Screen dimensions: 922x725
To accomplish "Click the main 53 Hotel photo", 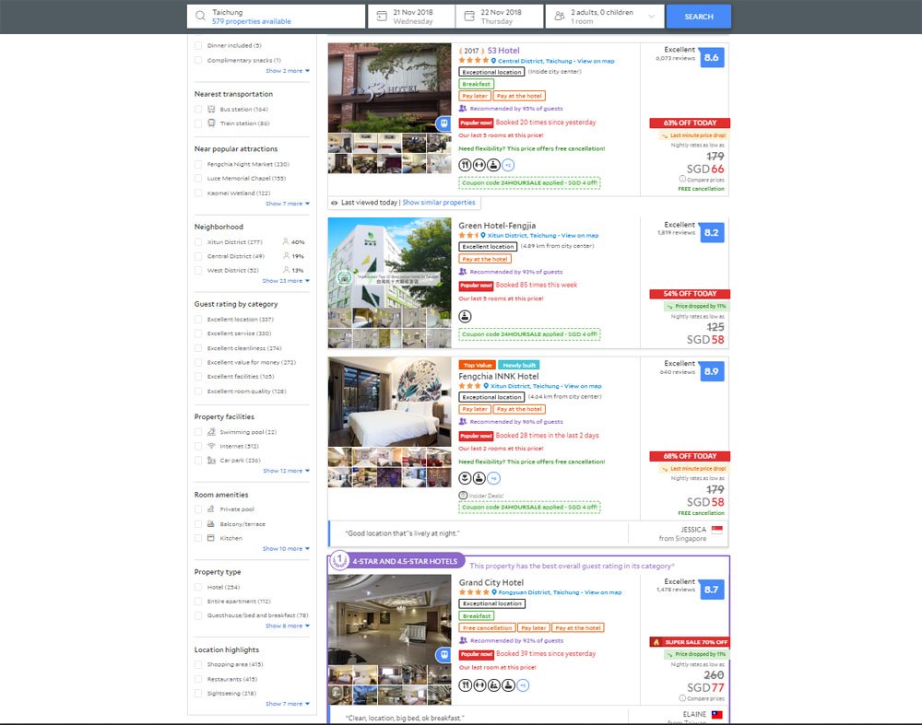I will [389, 88].
